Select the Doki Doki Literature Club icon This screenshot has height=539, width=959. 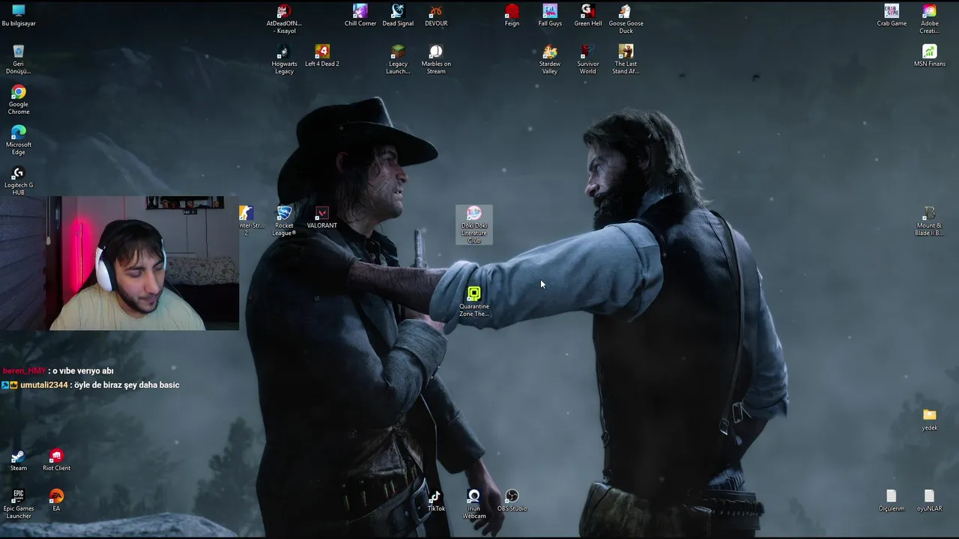(474, 225)
